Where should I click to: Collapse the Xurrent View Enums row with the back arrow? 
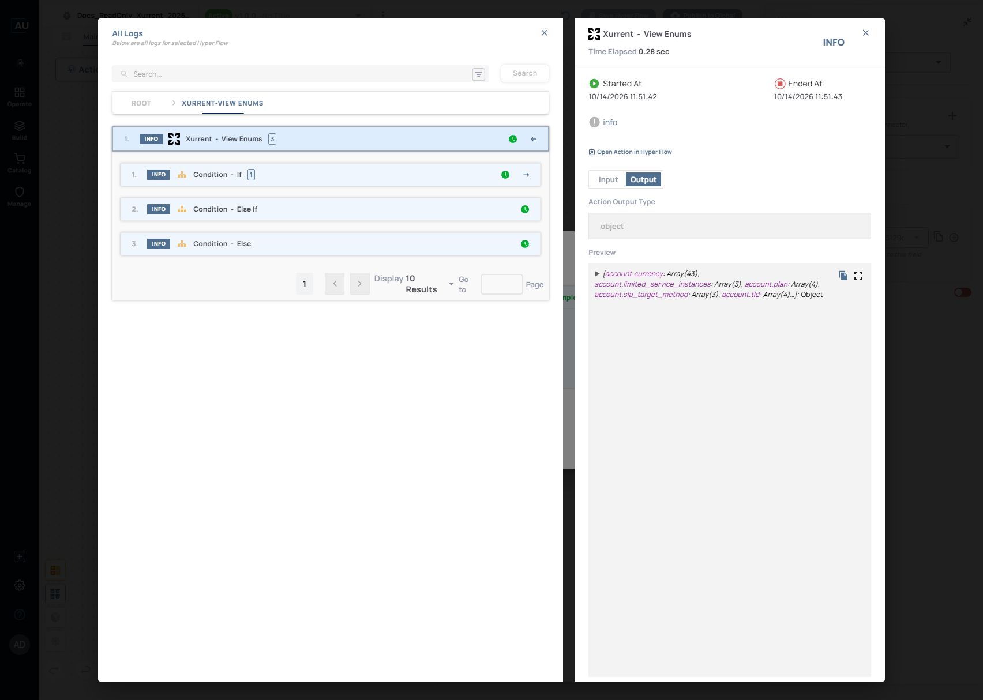[x=534, y=139]
